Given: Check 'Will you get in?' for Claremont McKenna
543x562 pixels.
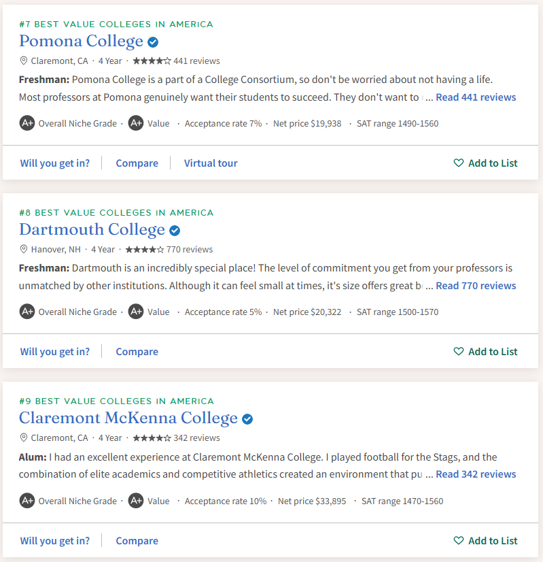Looking at the screenshot, I should click(x=55, y=541).
